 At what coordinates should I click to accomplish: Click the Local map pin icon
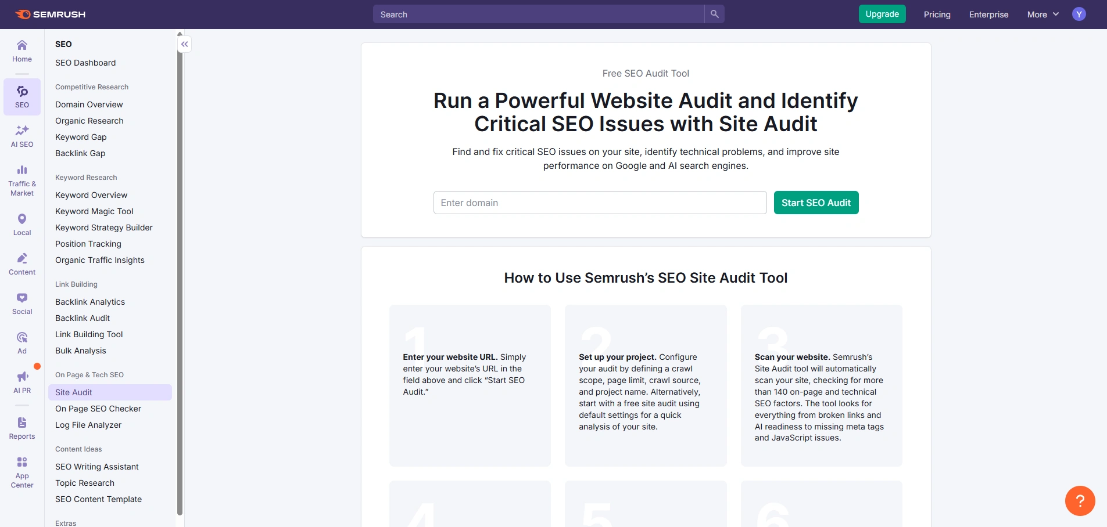22,219
